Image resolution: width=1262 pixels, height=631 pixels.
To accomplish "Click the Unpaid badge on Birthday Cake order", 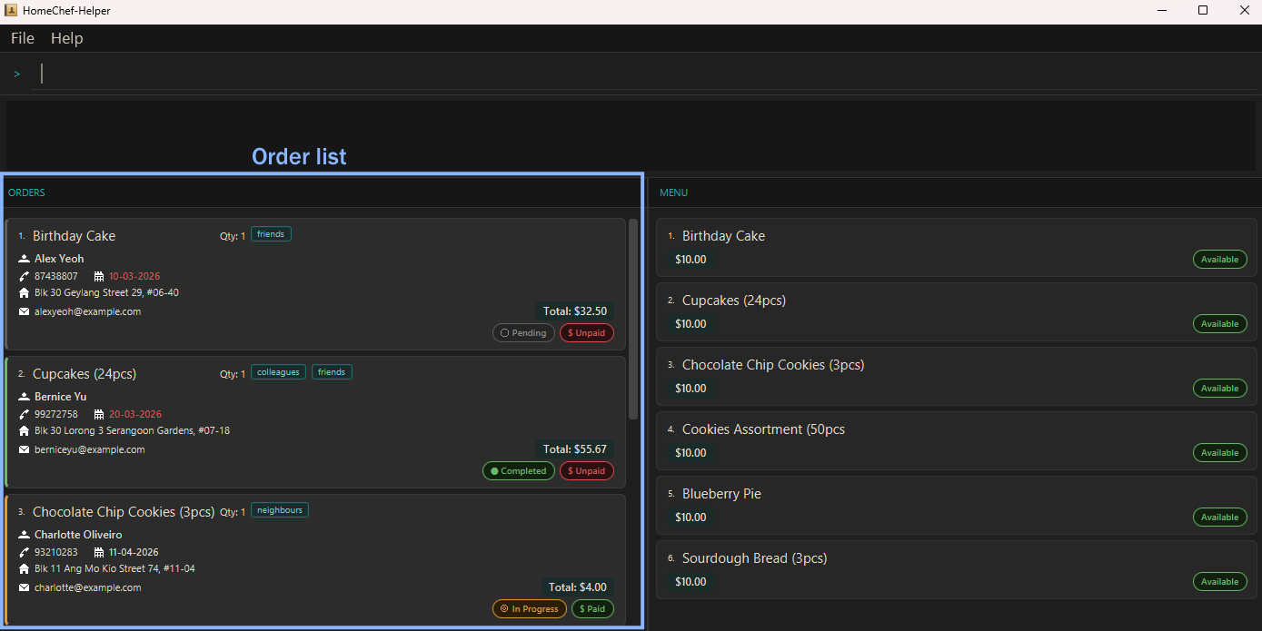I will (586, 333).
